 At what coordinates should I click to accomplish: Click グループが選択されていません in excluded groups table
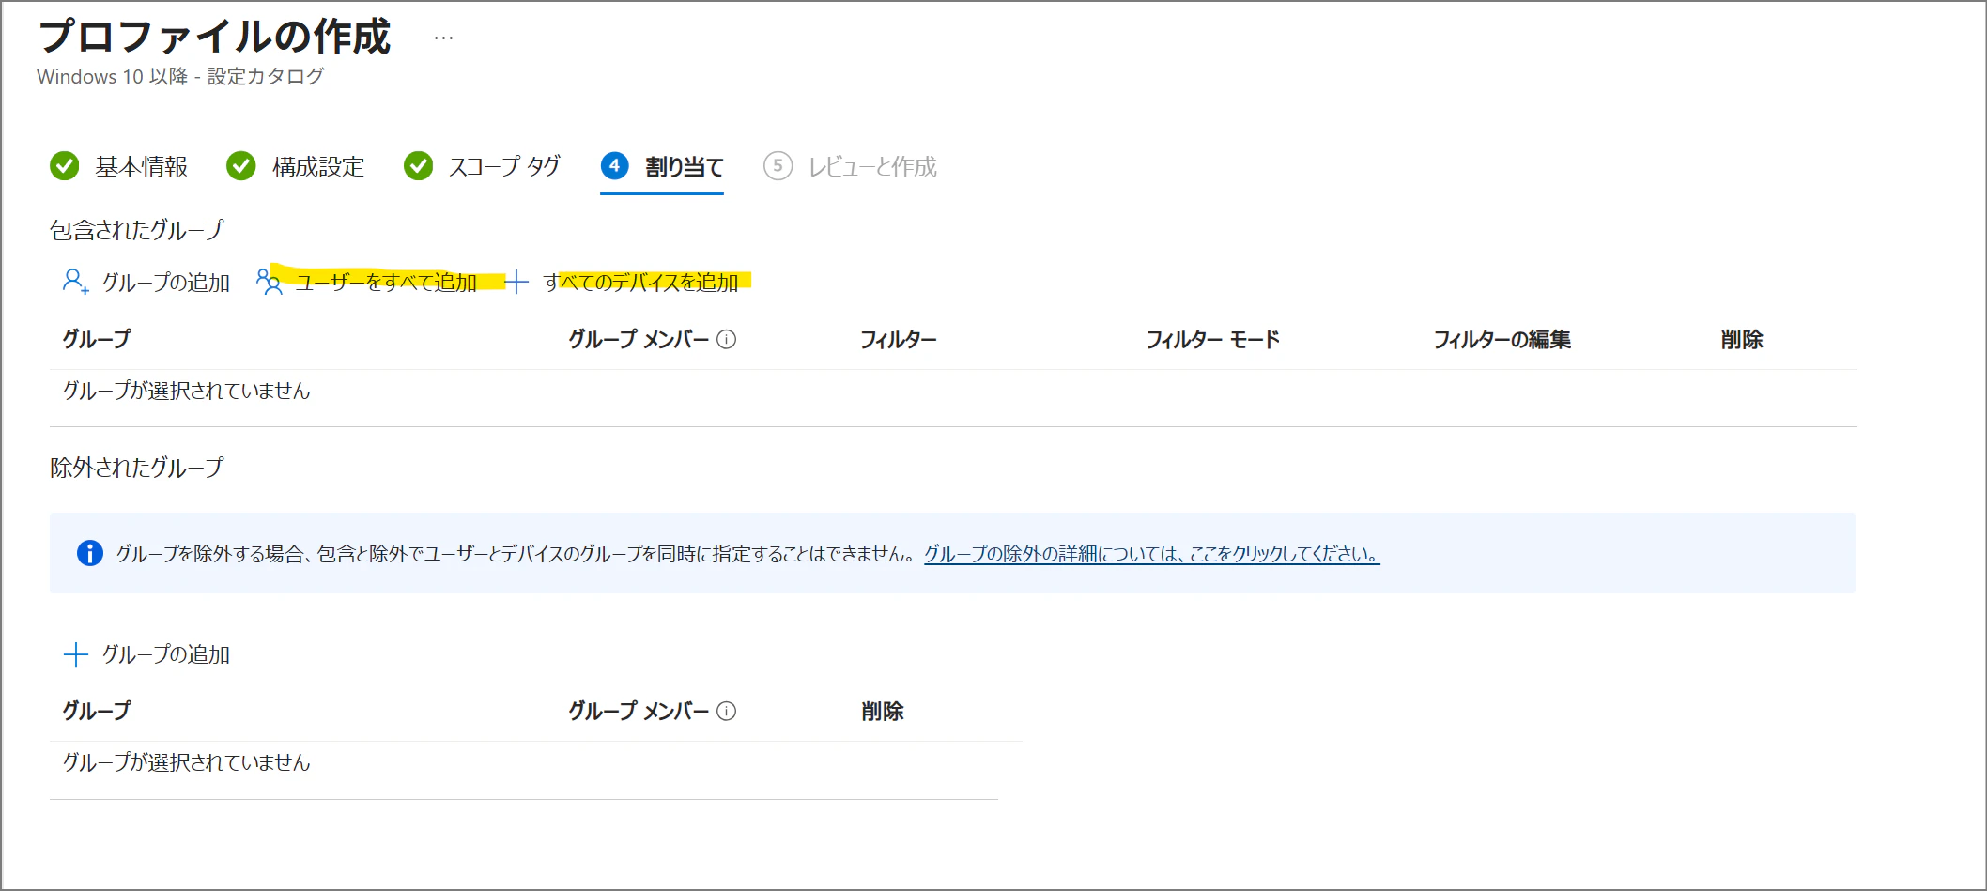tap(186, 762)
